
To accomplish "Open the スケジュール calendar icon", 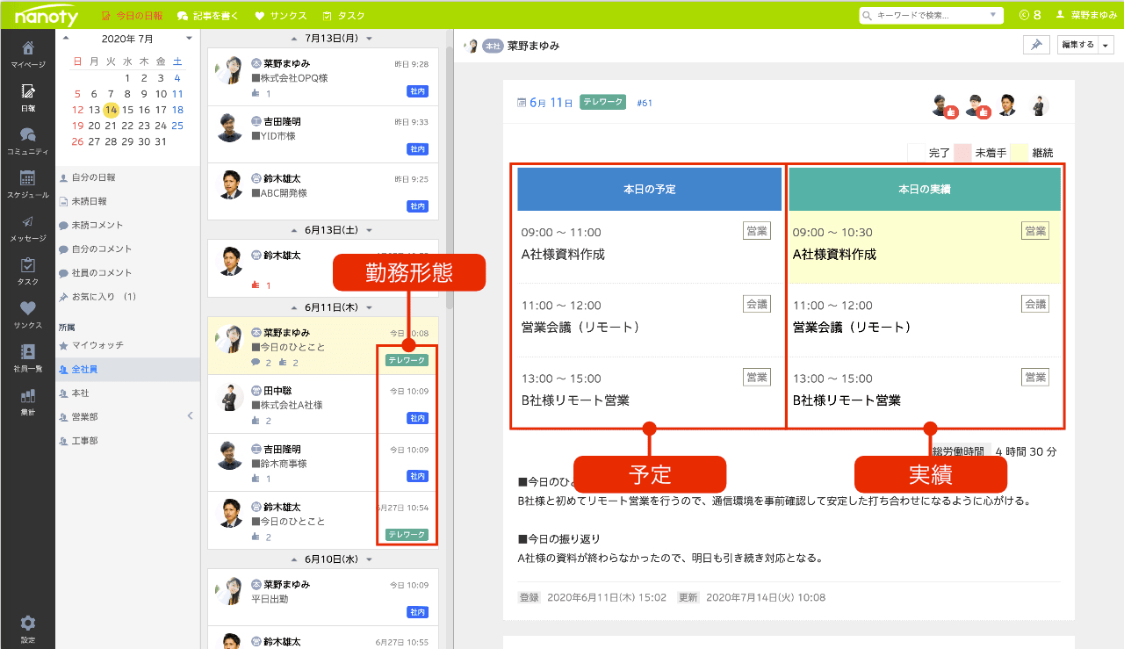I will point(27,183).
